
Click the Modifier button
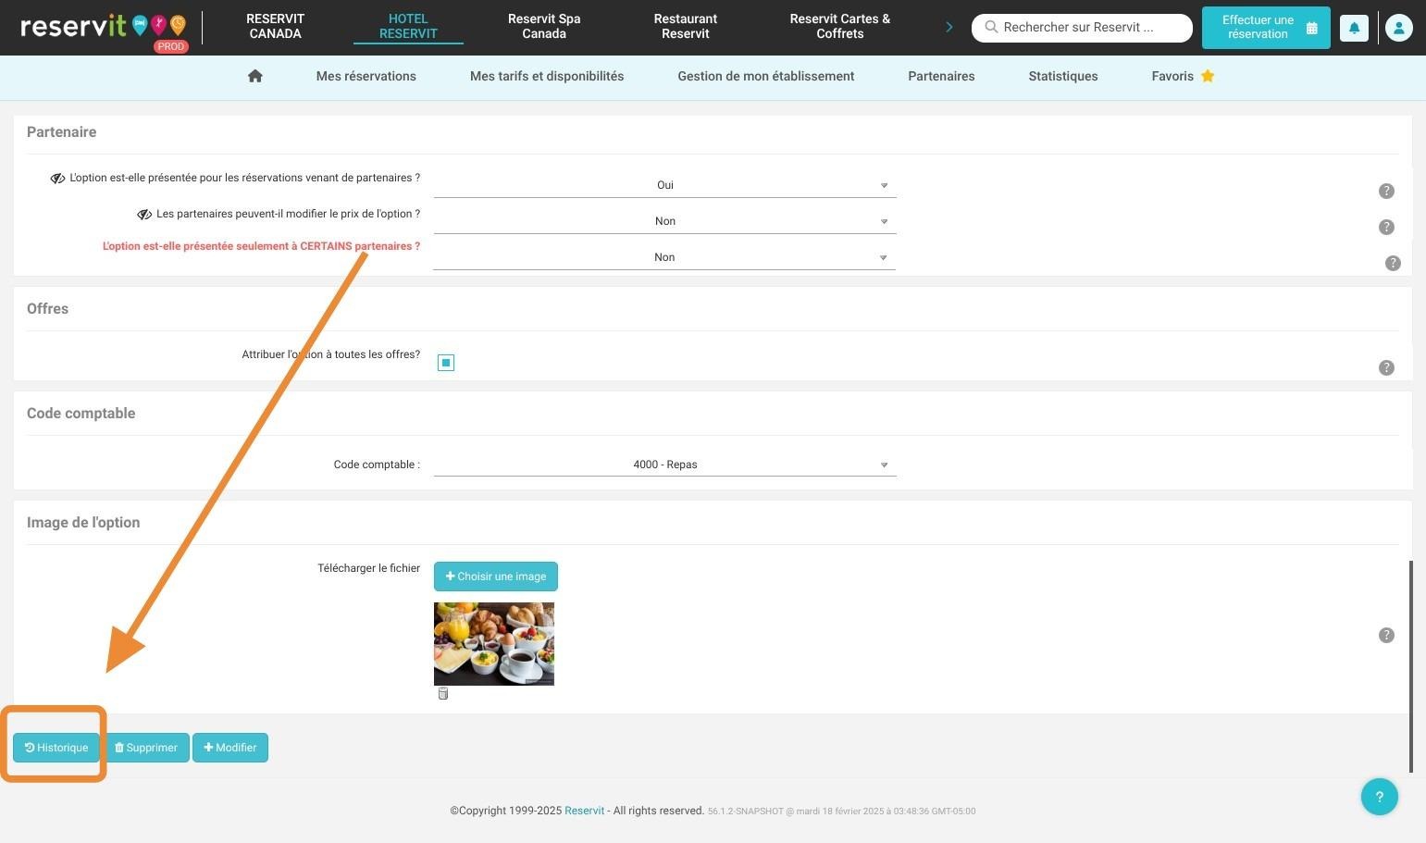click(x=230, y=748)
